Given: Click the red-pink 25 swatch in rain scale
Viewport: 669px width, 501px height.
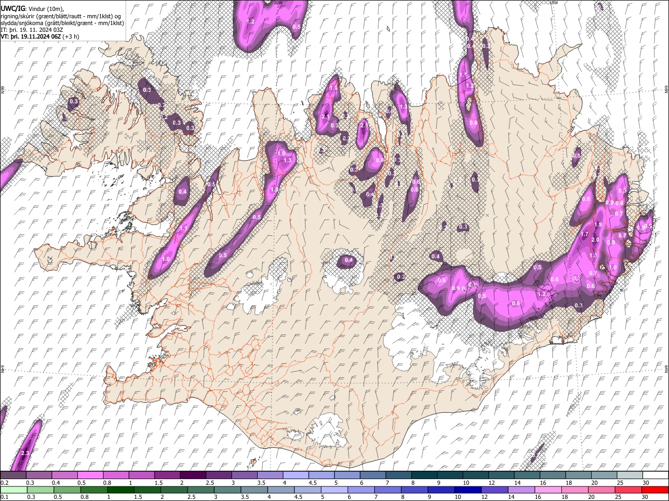Looking at the screenshot, I should pyautogui.click(x=628, y=490).
